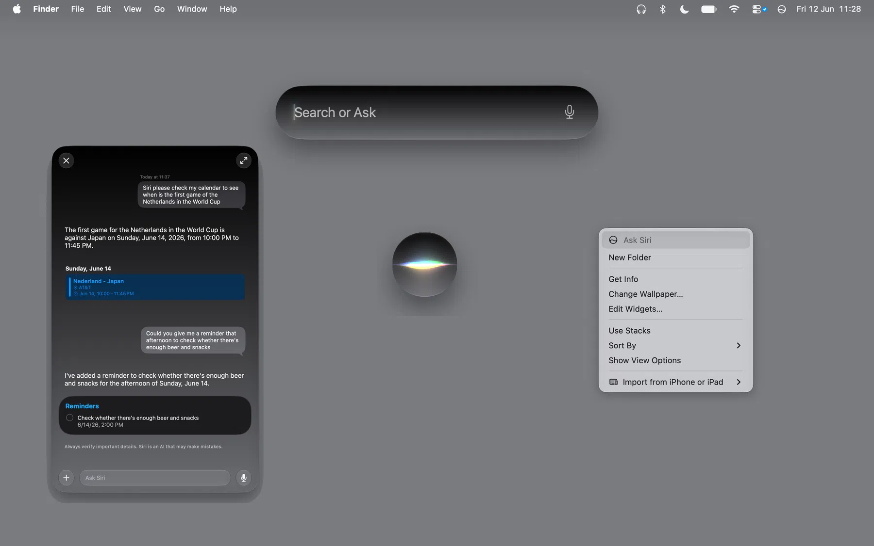
Task: Click the plus button in Siri panel
Action: click(x=67, y=478)
